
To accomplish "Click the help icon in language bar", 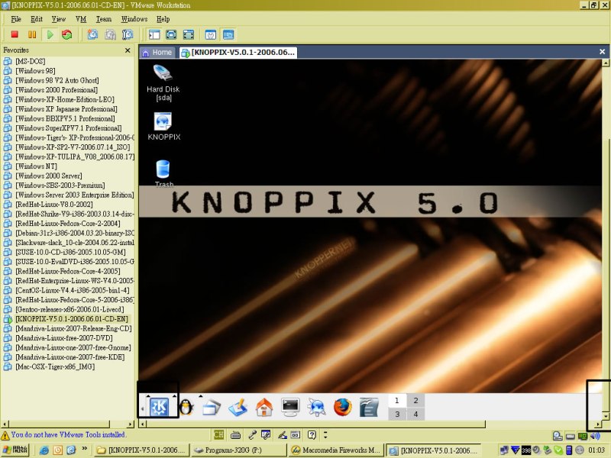I will click(312, 434).
